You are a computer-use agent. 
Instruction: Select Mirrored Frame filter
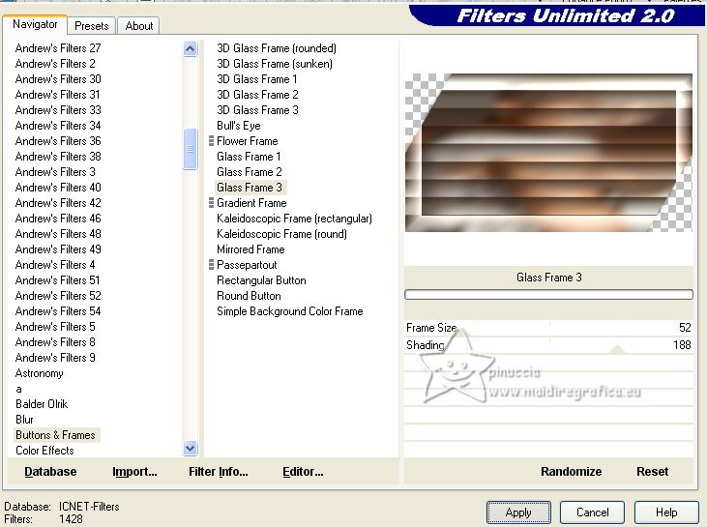(250, 249)
